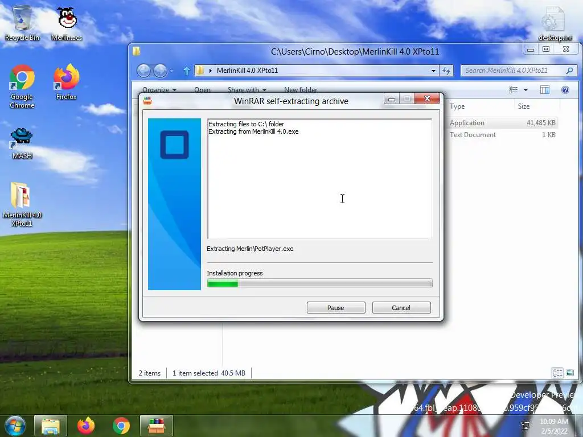Image resolution: width=583 pixels, height=437 pixels.
Task: Click the search magnifier icon
Action: pyautogui.click(x=569, y=71)
